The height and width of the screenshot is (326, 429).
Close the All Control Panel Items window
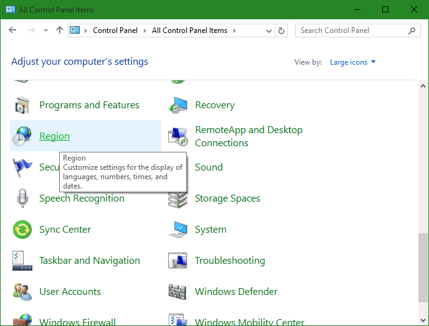(413, 9)
